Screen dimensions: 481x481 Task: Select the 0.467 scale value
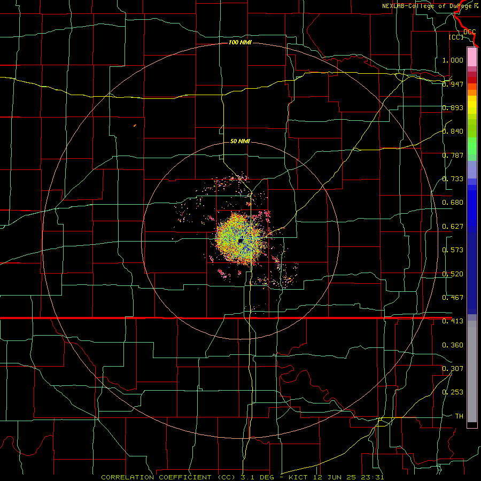(x=453, y=298)
